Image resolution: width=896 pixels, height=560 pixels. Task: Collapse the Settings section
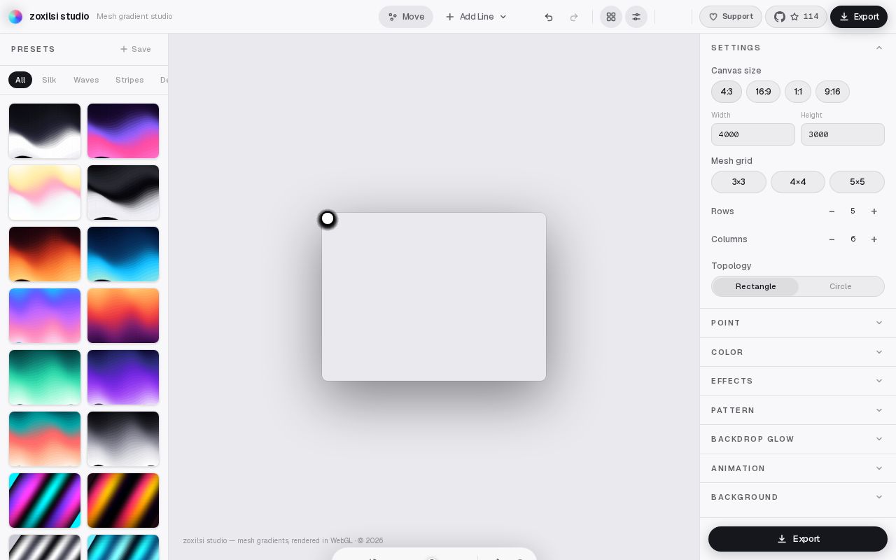point(798,48)
